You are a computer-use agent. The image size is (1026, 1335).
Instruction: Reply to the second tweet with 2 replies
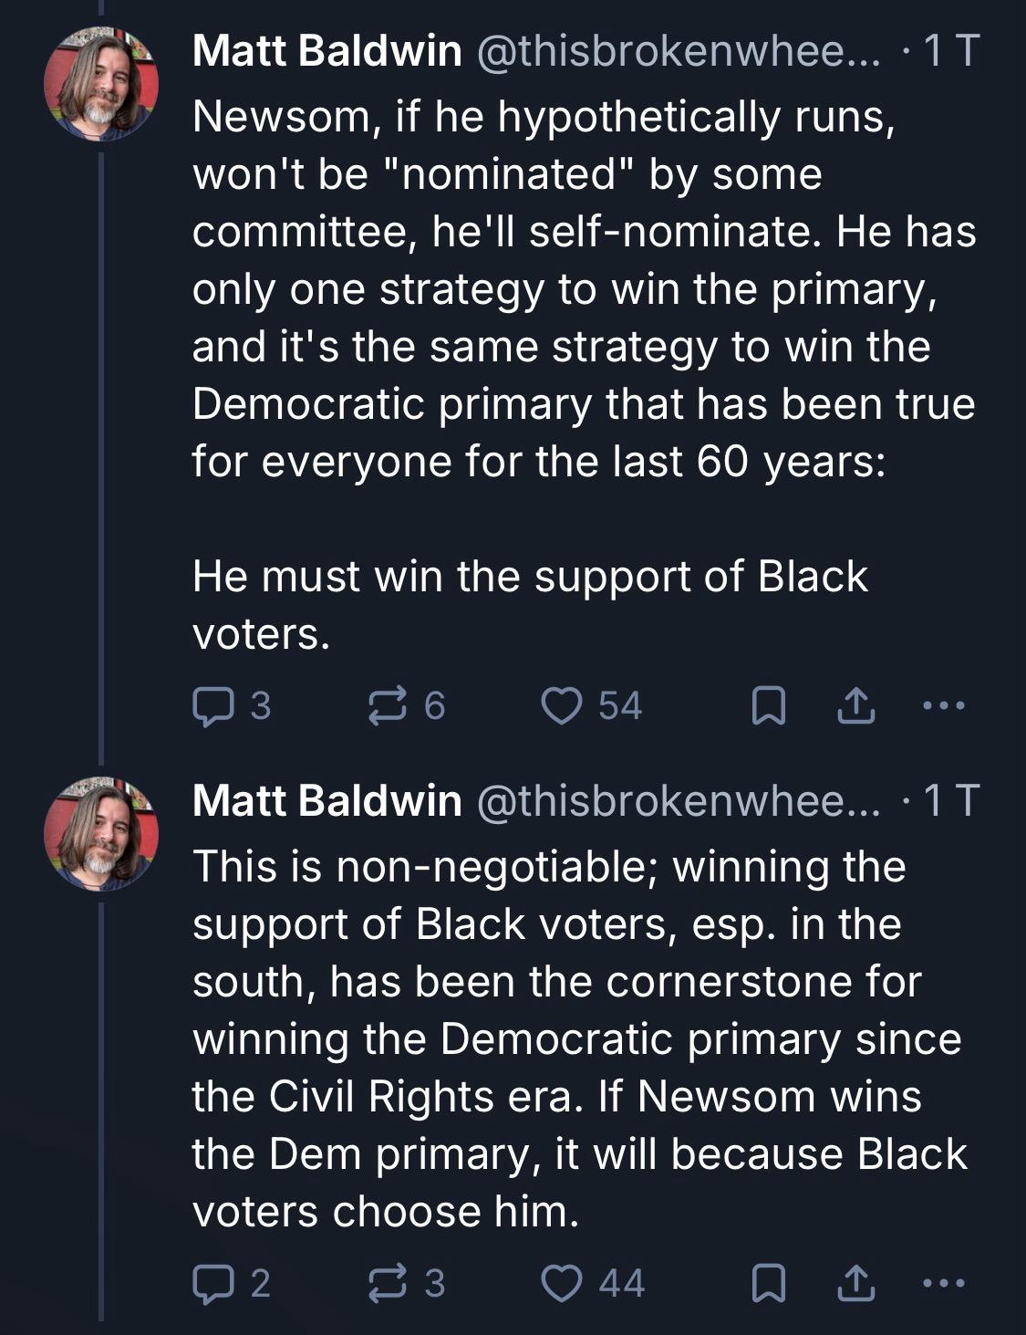tap(212, 1283)
